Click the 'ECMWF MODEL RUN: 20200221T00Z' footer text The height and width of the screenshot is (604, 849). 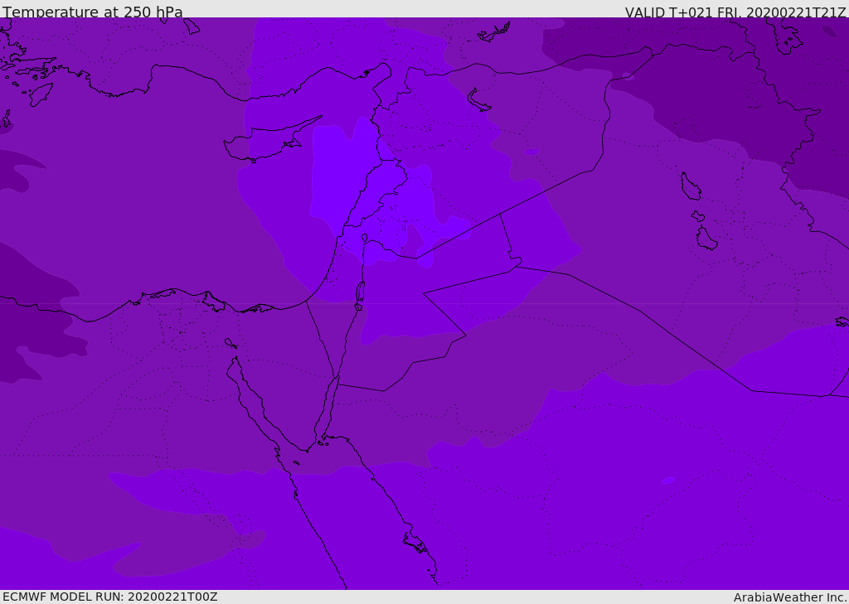pos(110,597)
